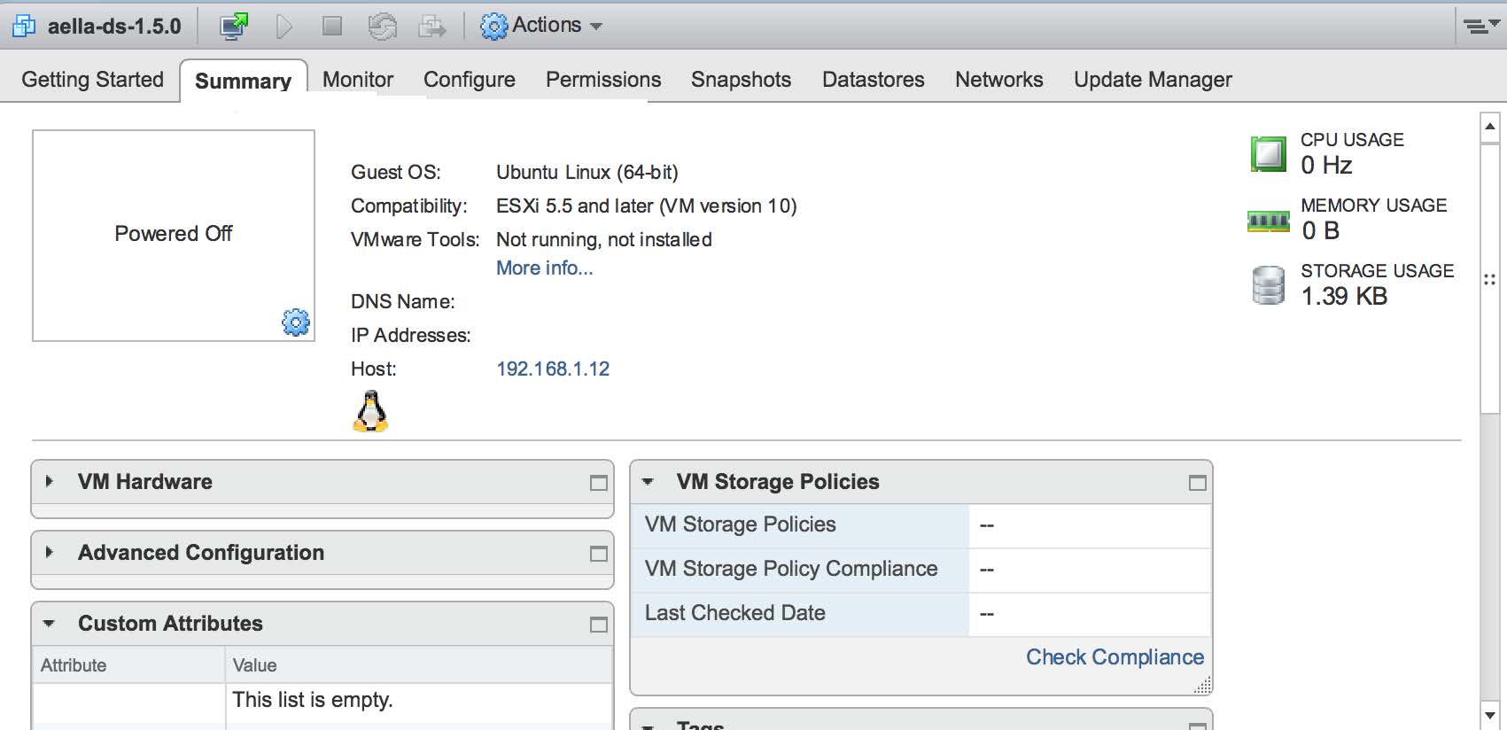Toggle maximize on Advanced Configuration panel
Viewport: 1507px width, 730px height.
pos(599,554)
